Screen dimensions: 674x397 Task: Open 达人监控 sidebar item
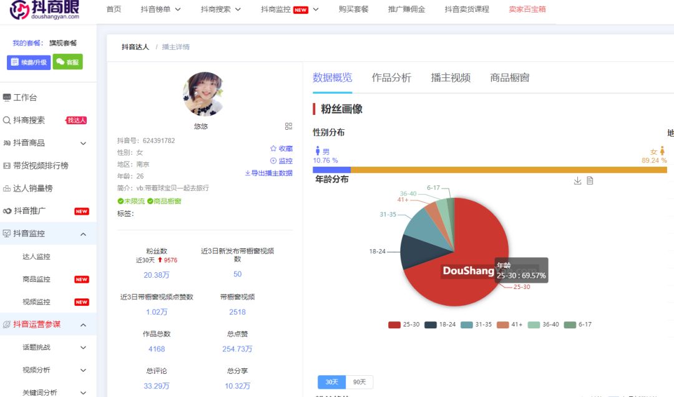(x=36, y=257)
